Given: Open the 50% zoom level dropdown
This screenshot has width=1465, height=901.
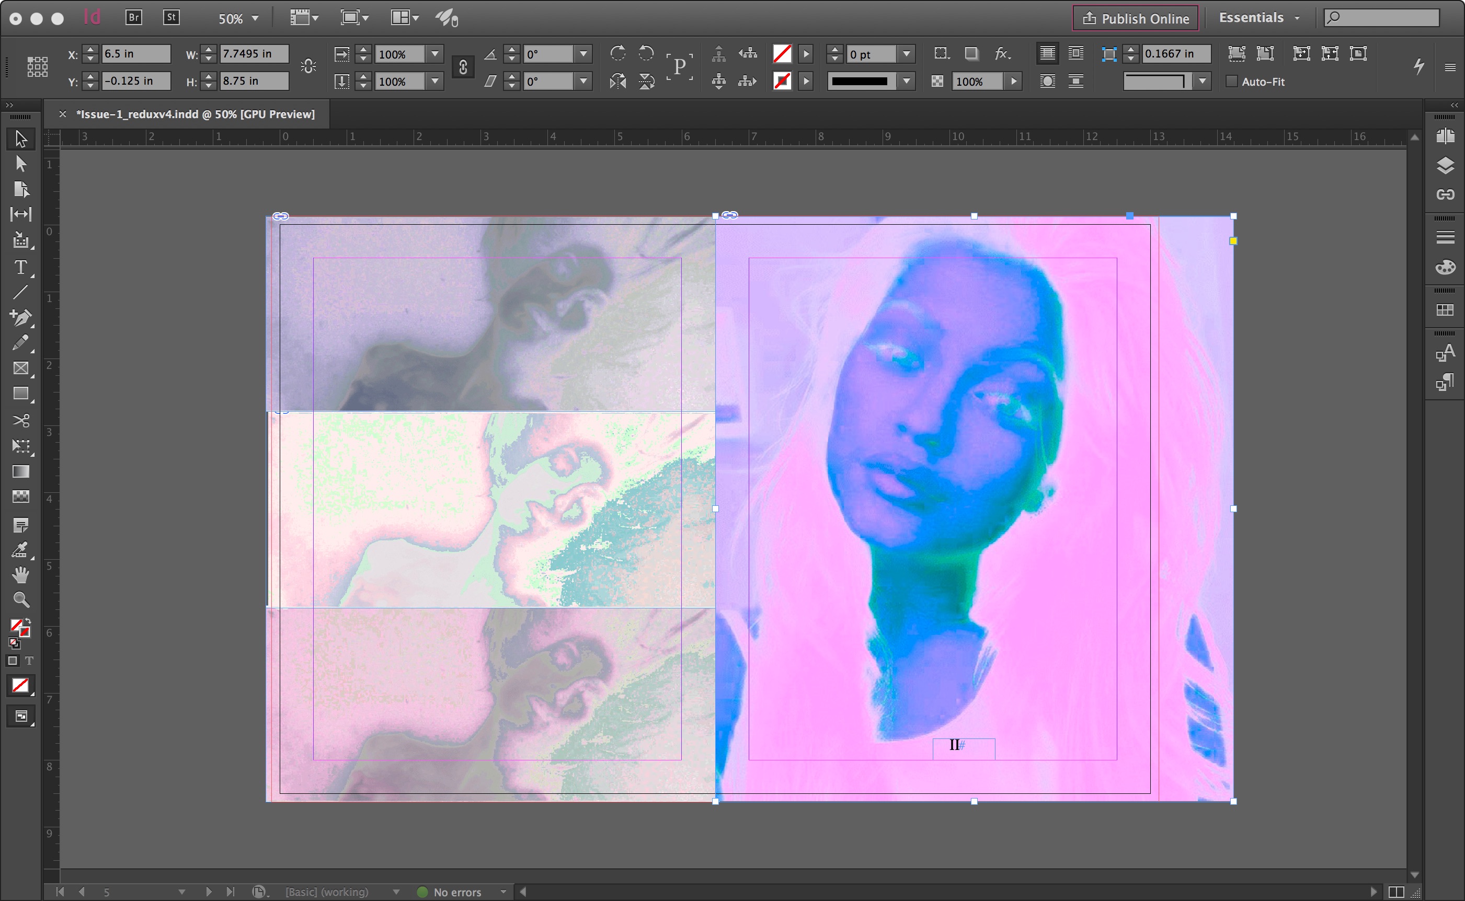Looking at the screenshot, I should 255,18.
